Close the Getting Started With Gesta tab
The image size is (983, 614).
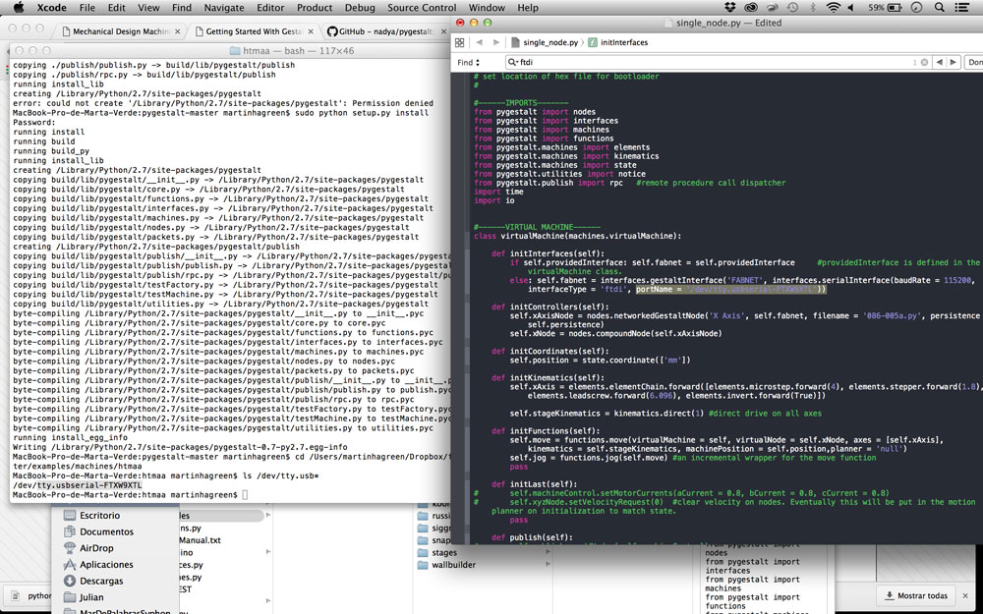pos(311,31)
